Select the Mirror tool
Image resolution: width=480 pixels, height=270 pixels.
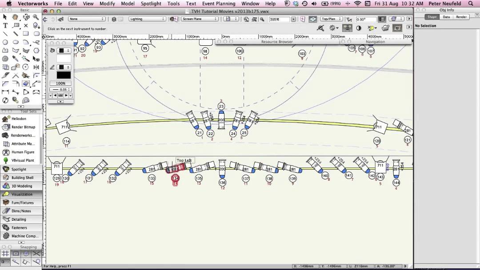click(x=36, y=67)
